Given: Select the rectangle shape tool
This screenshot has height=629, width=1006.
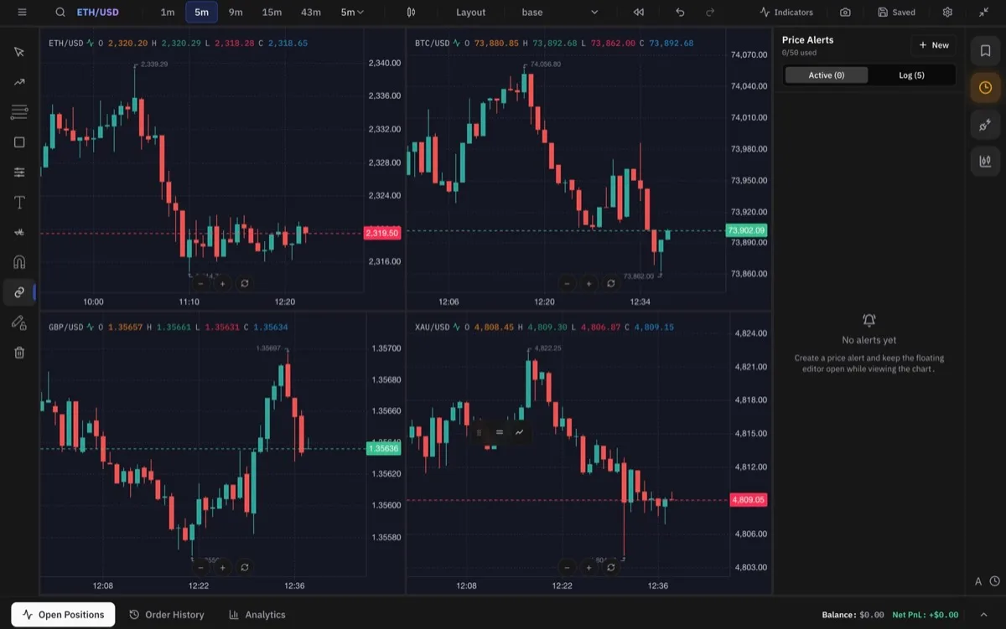Looking at the screenshot, I should point(19,142).
